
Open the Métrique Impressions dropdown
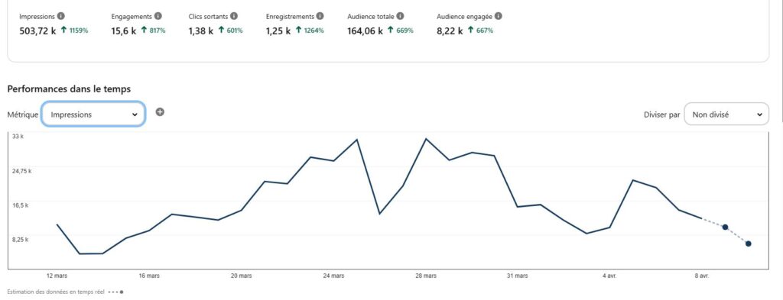click(x=93, y=114)
